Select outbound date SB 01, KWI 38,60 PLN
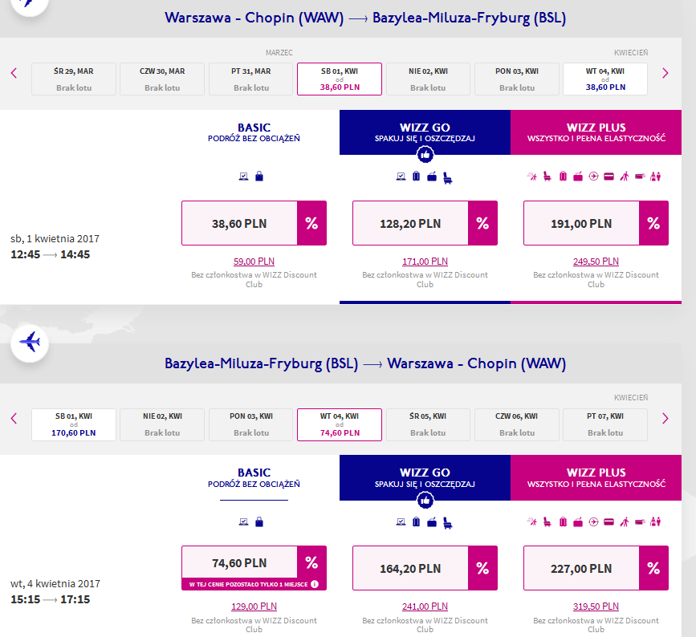Viewport: 696px width, 637px height. pyautogui.click(x=340, y=79)
